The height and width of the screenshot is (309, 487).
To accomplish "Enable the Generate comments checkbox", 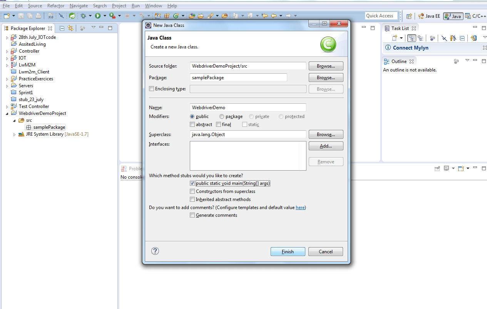I will point(192,215).
